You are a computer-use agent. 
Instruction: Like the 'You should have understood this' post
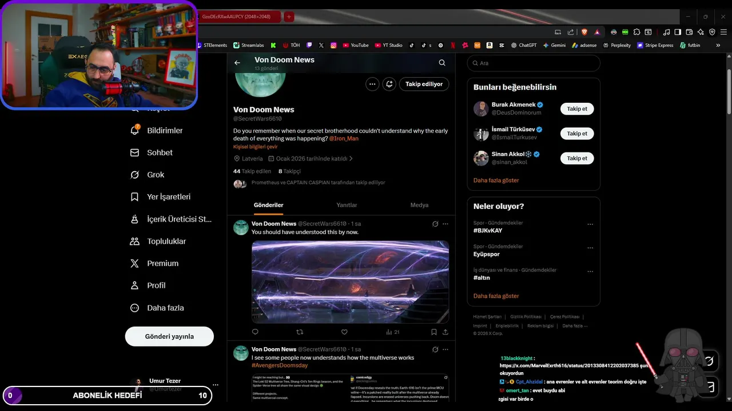344,332
